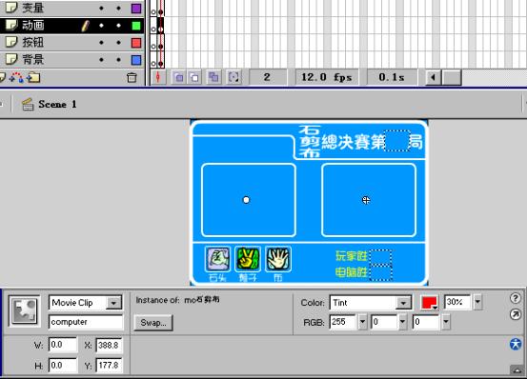Click the add motion guide icon

(x=16, y=77)
